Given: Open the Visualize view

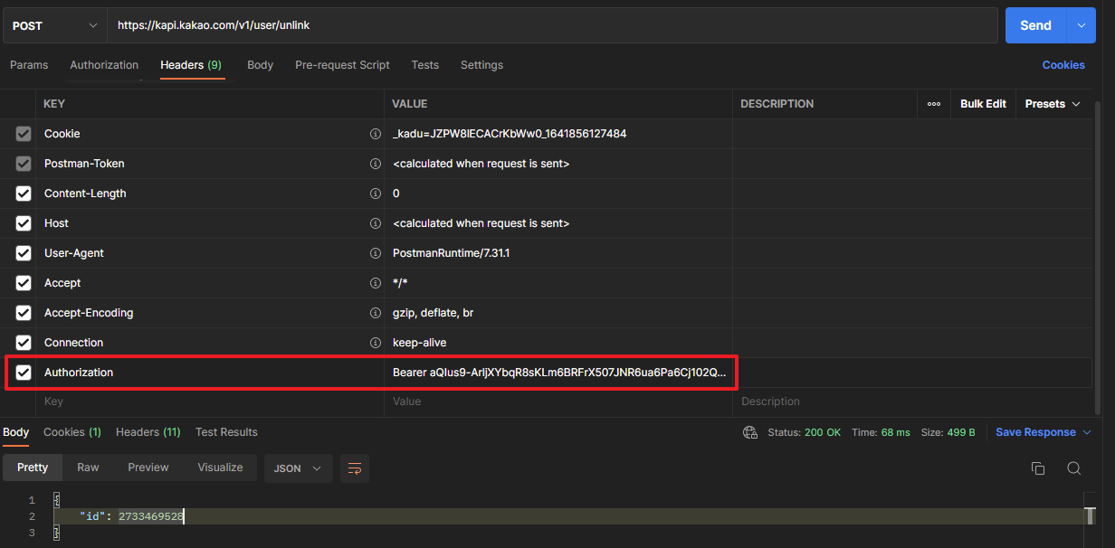Looking at the screenshot, I should click(221, 468).
